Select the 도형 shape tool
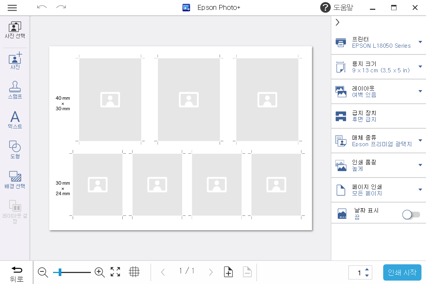 point(15,150)
